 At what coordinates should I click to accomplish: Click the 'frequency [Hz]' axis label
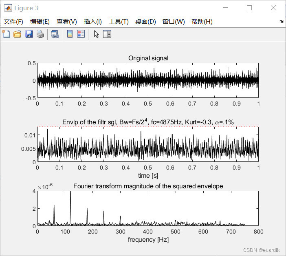148,240
